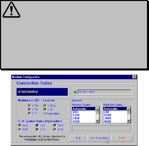
Task: Click the warning triangle icon
Action: coord(11,10)
